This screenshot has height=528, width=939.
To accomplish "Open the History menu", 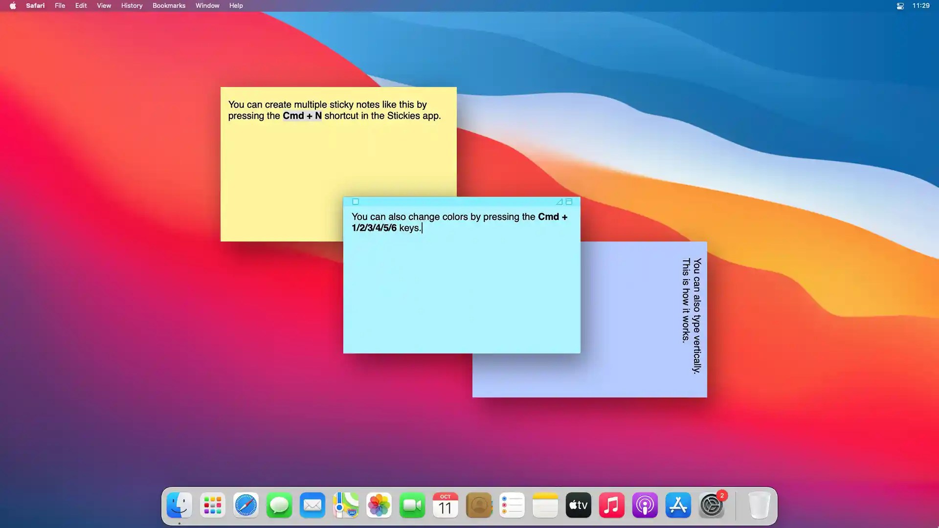I will coord(131,5).
